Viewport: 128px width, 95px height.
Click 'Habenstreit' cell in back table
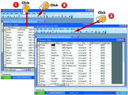click(x=23, y=30)
